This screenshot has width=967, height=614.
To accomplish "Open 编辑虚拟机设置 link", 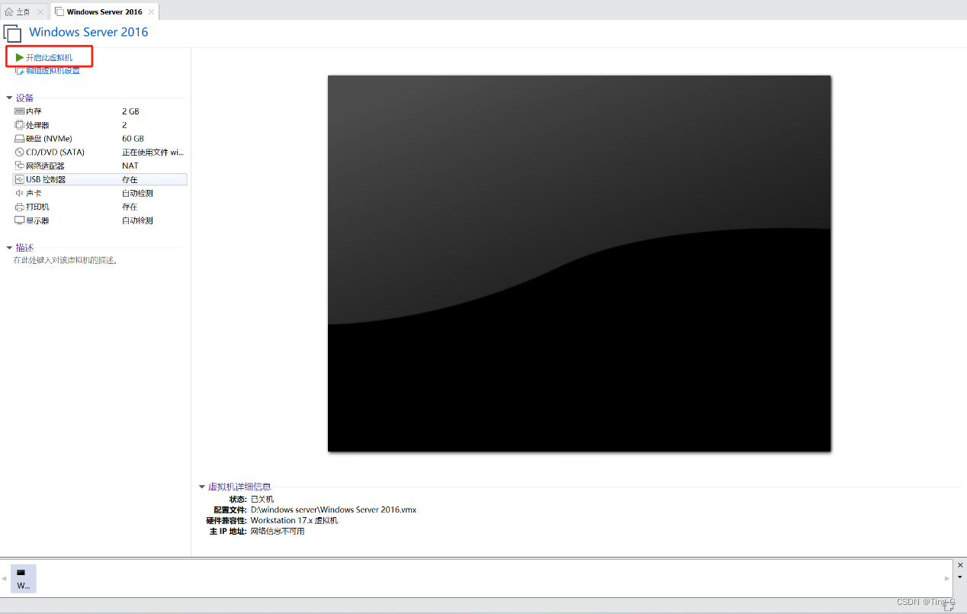I will (x=53, y=71).
